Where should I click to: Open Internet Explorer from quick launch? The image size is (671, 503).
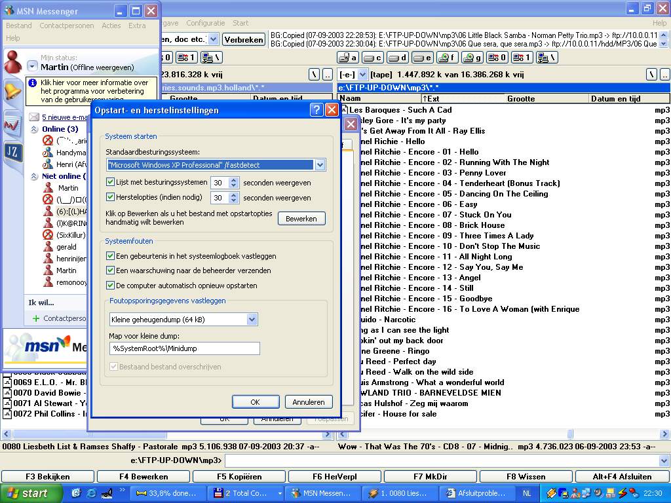91,493
